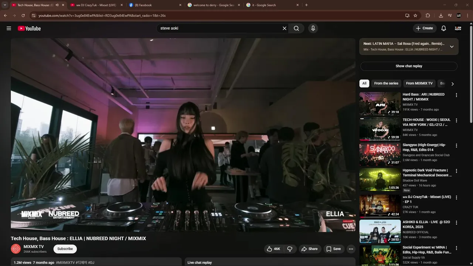This screenshot has width=473, height=266.
Task: Open media controls in Chrome toolbar
Action: 450,16
